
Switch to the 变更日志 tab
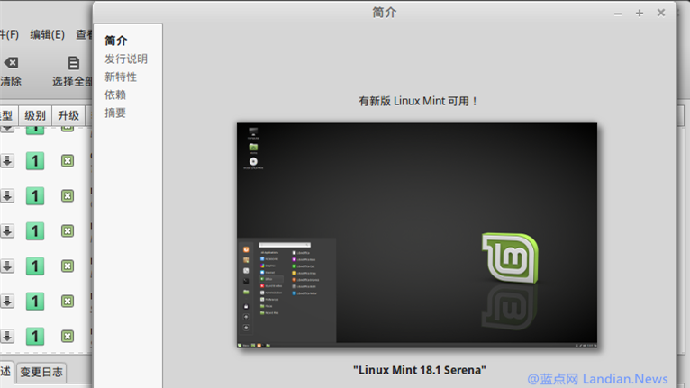coord(41,372)
